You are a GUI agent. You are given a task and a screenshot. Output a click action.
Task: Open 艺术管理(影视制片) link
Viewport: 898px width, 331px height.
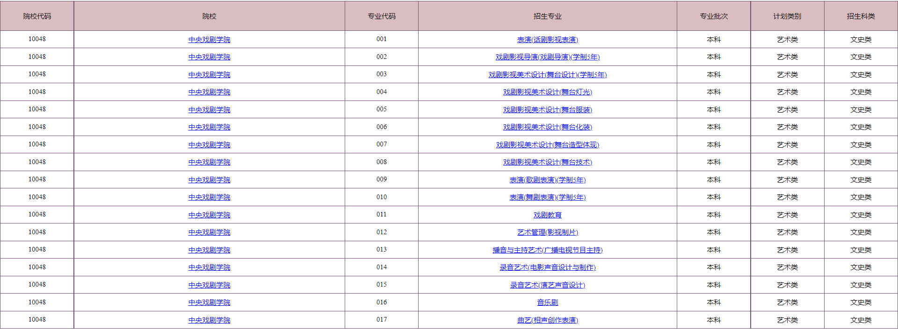click(x=547, y=232)
